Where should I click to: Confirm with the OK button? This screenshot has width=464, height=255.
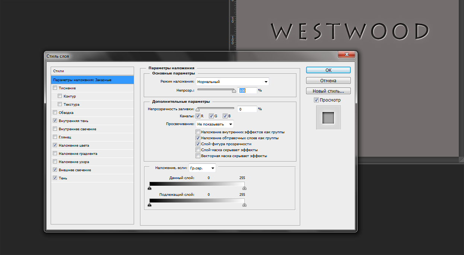pyautogui.click(x=328, y=70)
